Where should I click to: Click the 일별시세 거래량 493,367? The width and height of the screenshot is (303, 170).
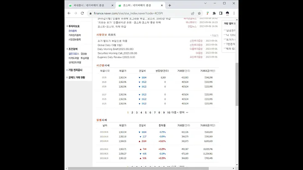click(x=185, y=149)
